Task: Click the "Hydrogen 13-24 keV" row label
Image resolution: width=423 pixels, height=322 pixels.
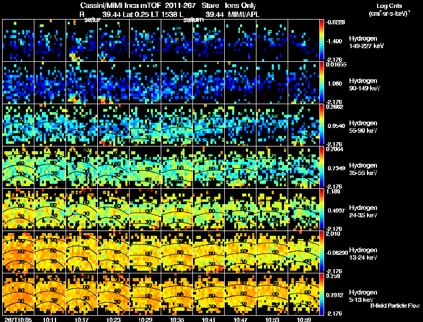Action: point(363,254)
